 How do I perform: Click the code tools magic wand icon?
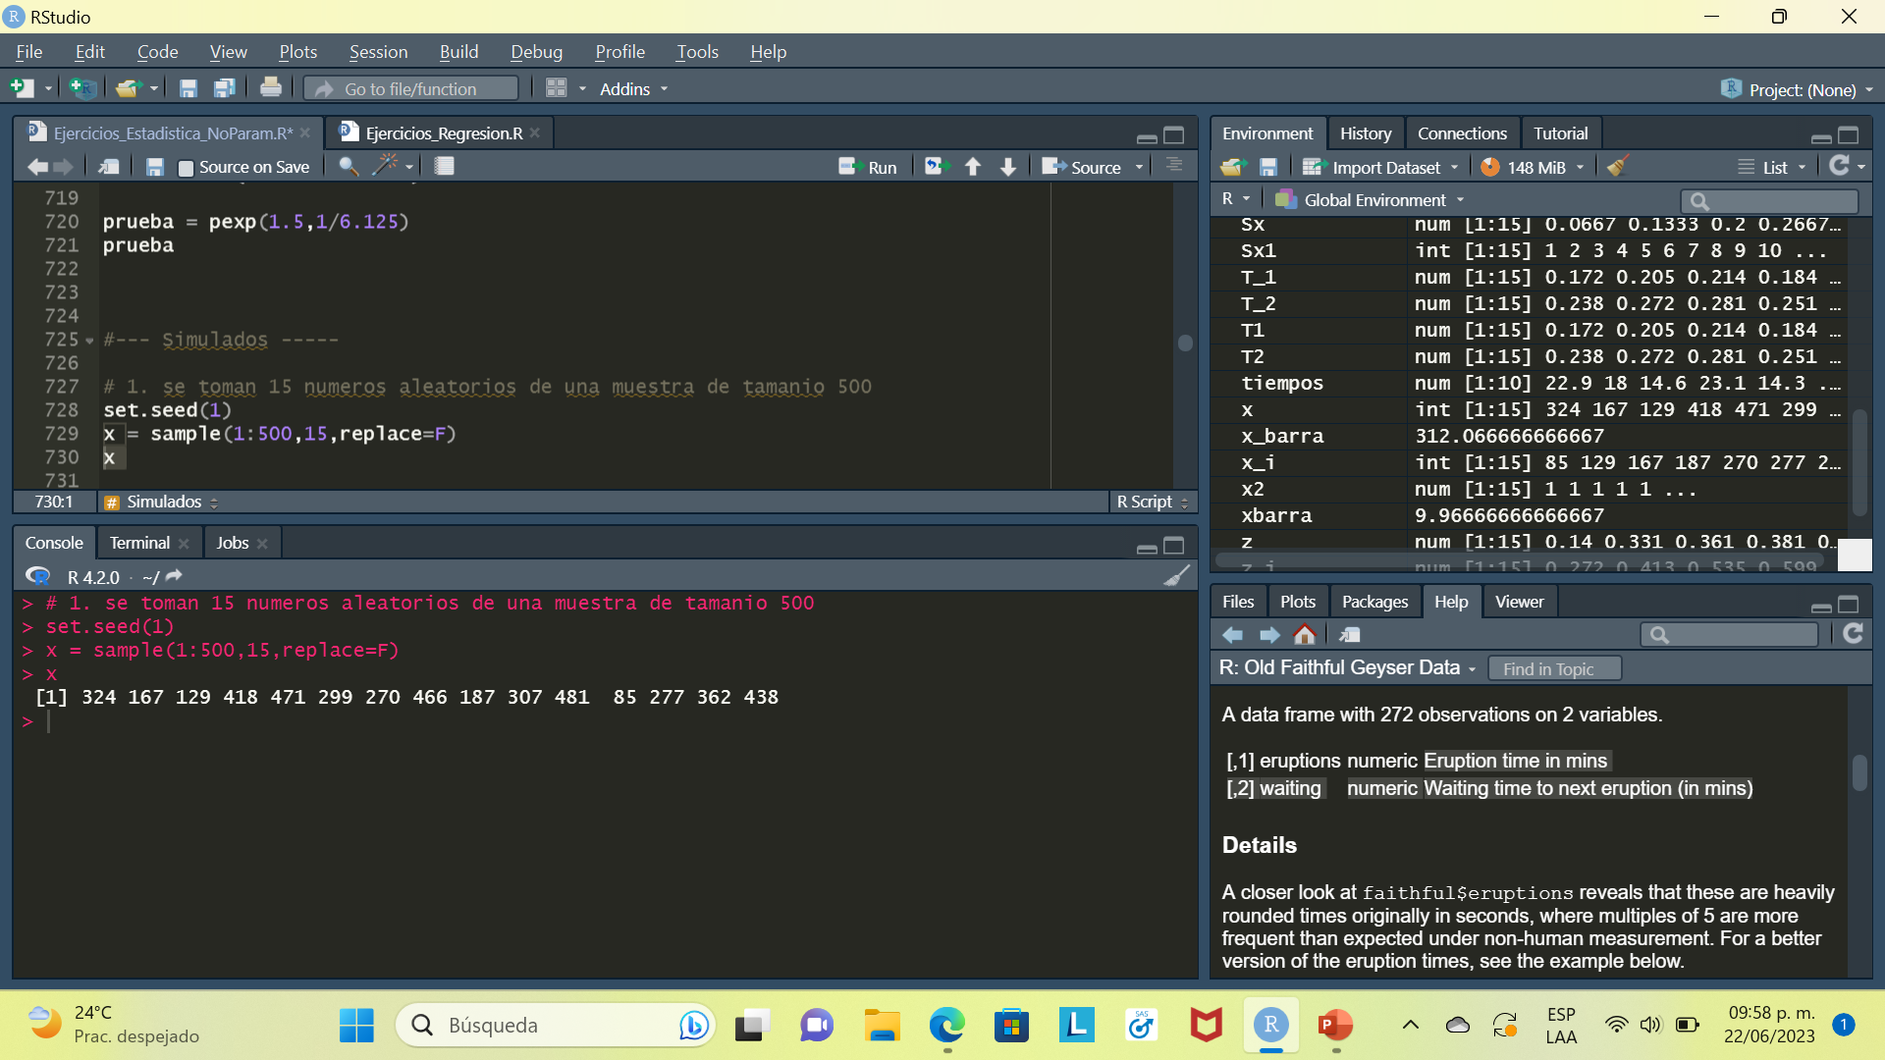pyautogui.click(x=385, y=165)
